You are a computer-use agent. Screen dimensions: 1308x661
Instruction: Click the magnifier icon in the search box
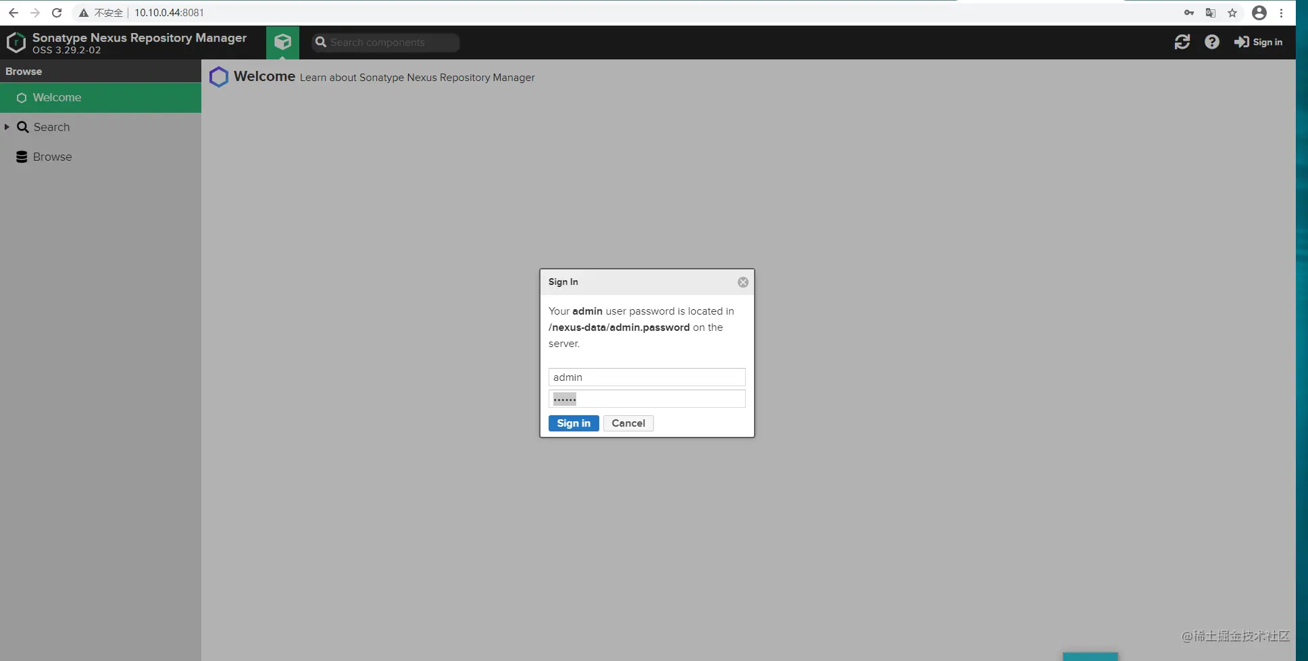[x=321, y=42]
